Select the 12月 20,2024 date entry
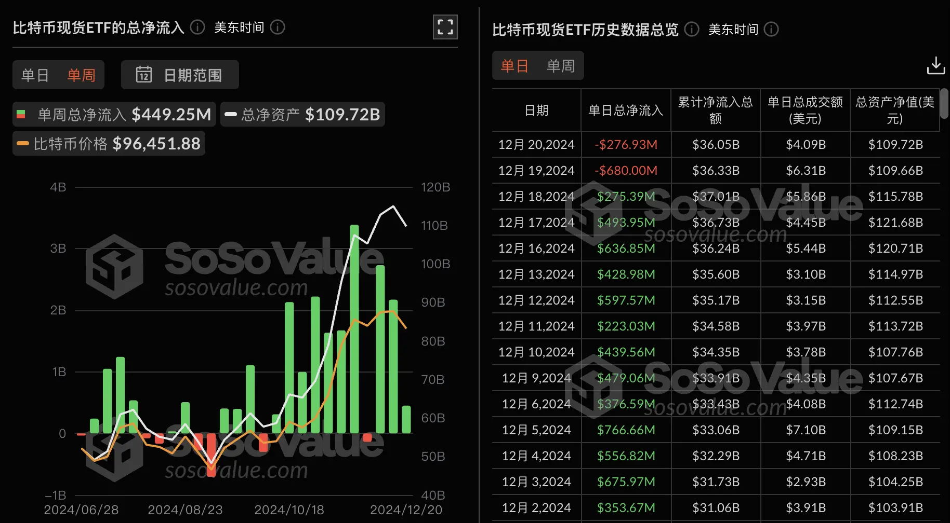The width and height of the screenshot is (950, 523). point(536,144)
